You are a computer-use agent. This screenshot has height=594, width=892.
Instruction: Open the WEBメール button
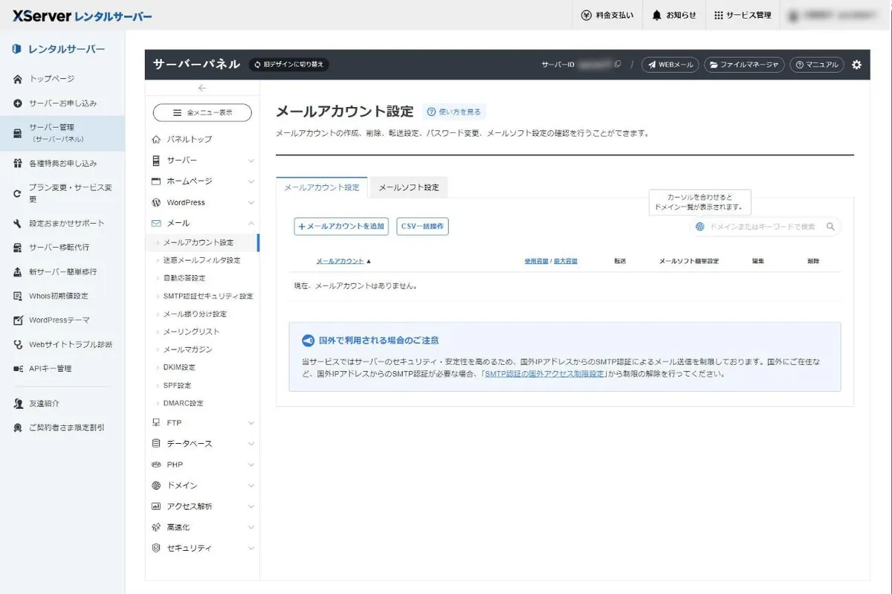[x=670, y=65]
